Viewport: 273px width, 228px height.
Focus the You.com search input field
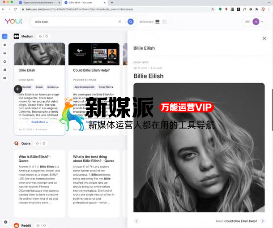[x=76, y=22]
